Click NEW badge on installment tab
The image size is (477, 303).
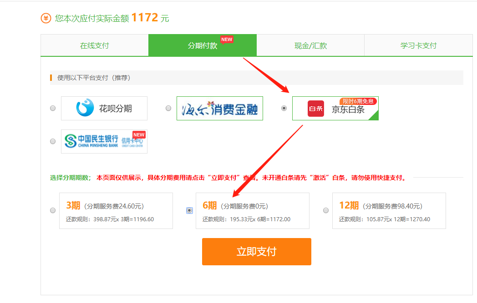tap(227, 40)
